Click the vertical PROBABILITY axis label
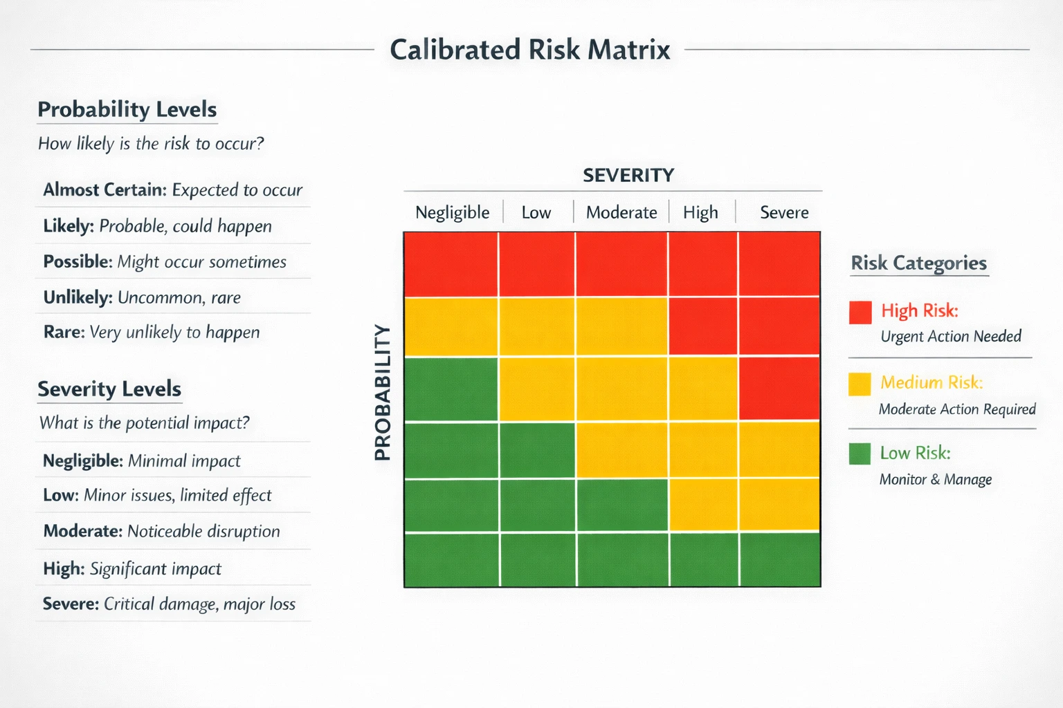Viewport: 1063px width, 708px height. coord(383,392)
